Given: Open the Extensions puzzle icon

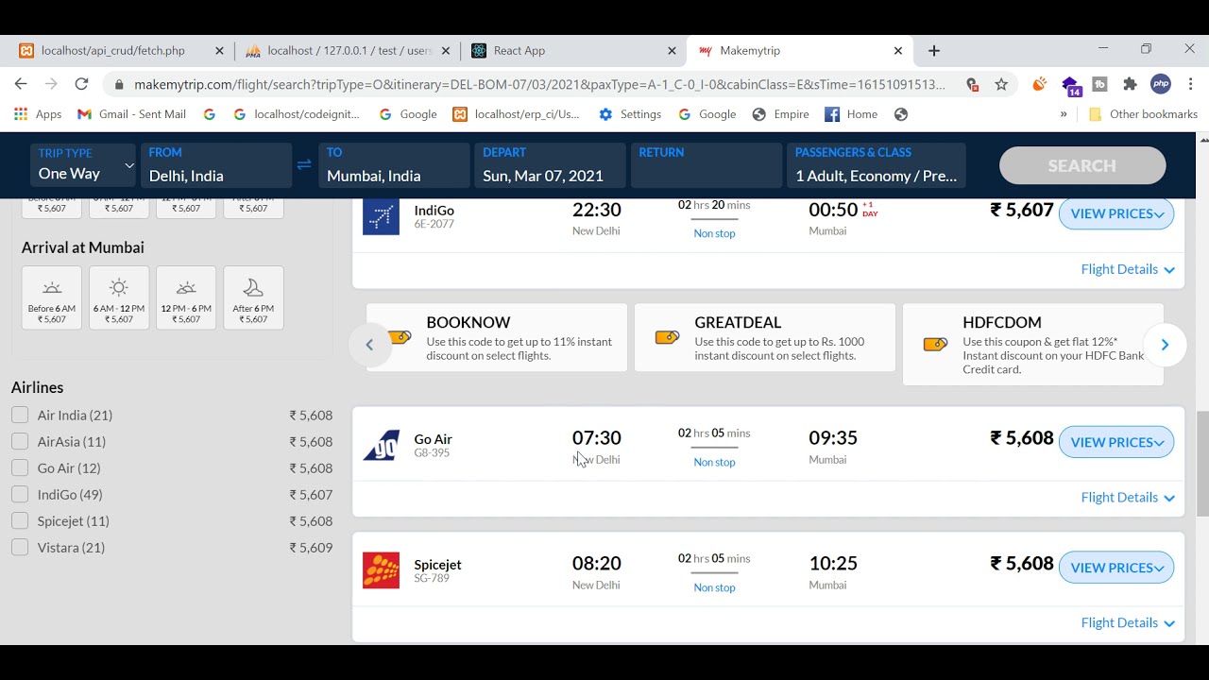Looking at the screenshot, I should pyautogui.click(x=1130, y=84).
